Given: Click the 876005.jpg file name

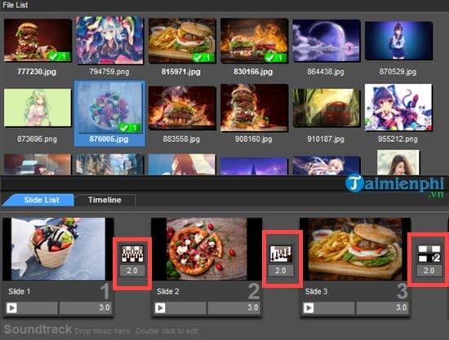Looking at the screenshot, I should [109, 139].
